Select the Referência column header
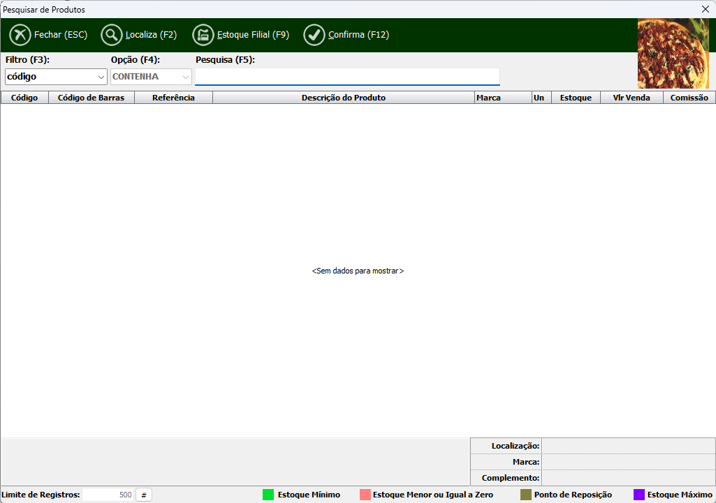The height and width of the screenshot is (503, 716). click(173, 98)
